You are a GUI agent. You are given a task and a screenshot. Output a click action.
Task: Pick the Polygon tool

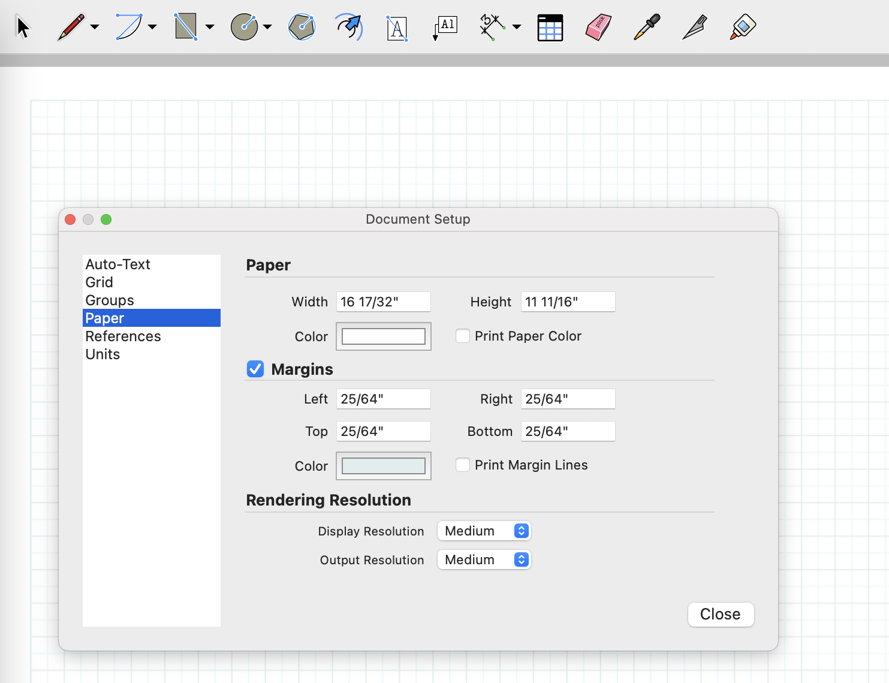coord(302,27)
